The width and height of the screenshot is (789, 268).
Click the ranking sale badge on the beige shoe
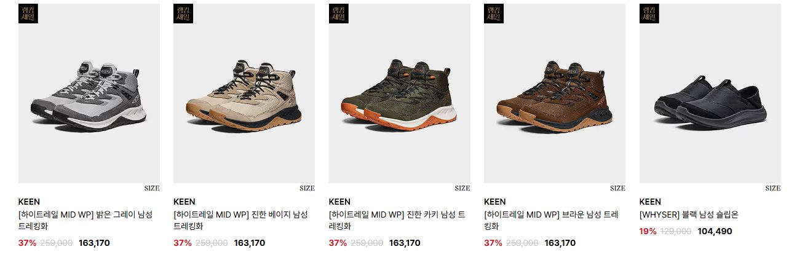coord(183,14)
